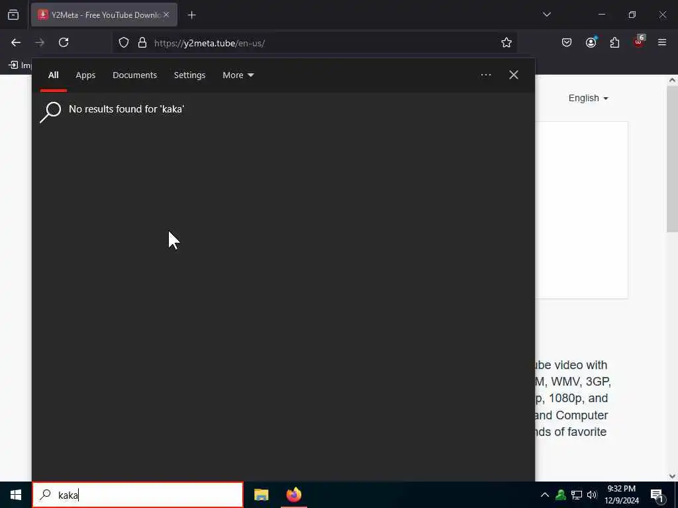
Task: Go back to the previous page
Action: [16, 42]
